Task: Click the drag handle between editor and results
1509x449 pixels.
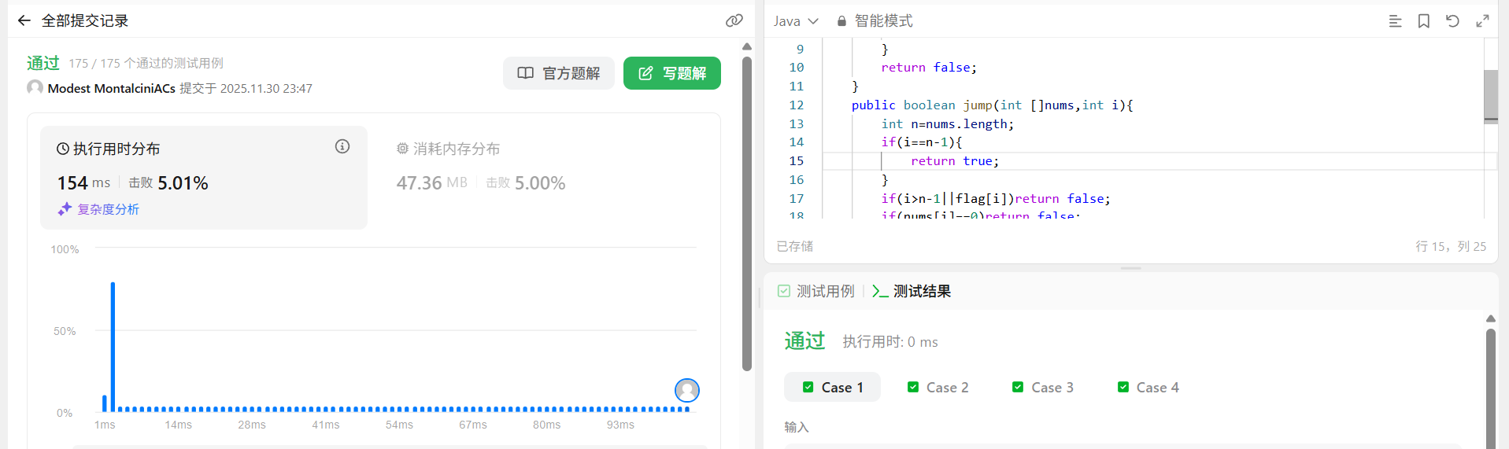Action: coord(1131,268)
